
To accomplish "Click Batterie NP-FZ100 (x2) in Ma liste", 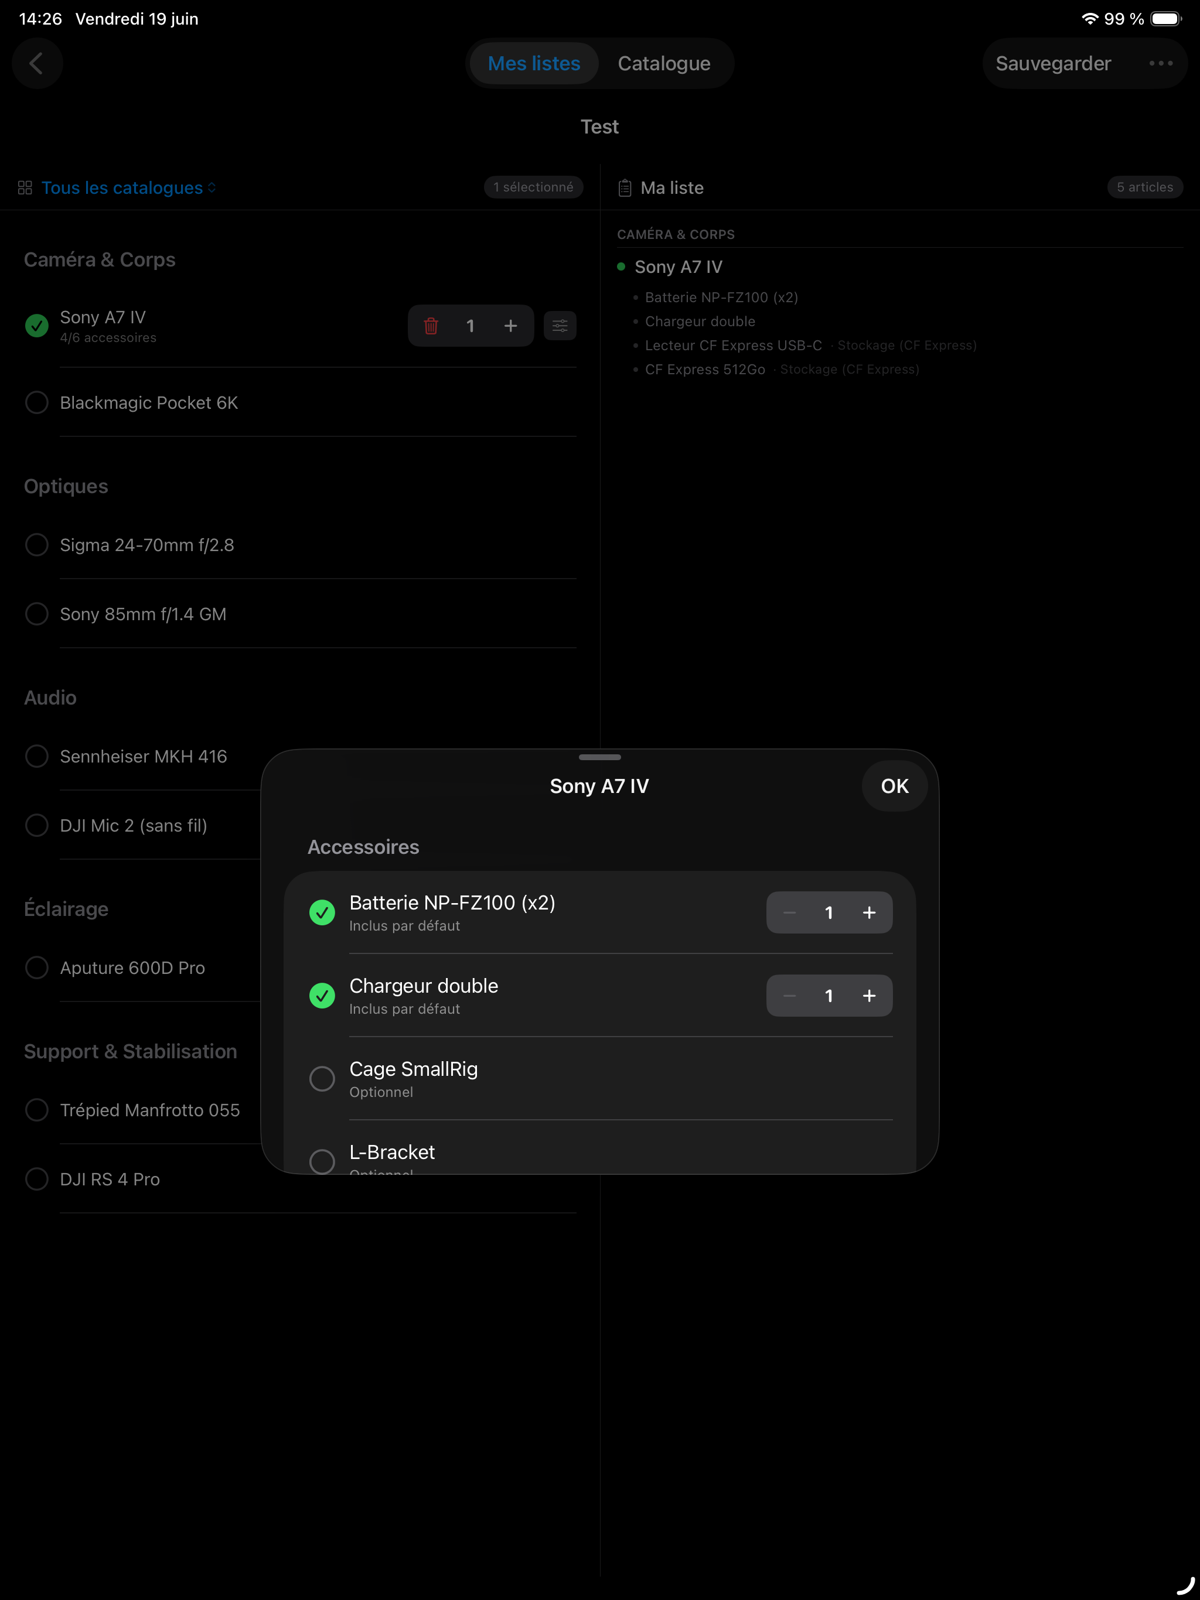I will (722, 298).
